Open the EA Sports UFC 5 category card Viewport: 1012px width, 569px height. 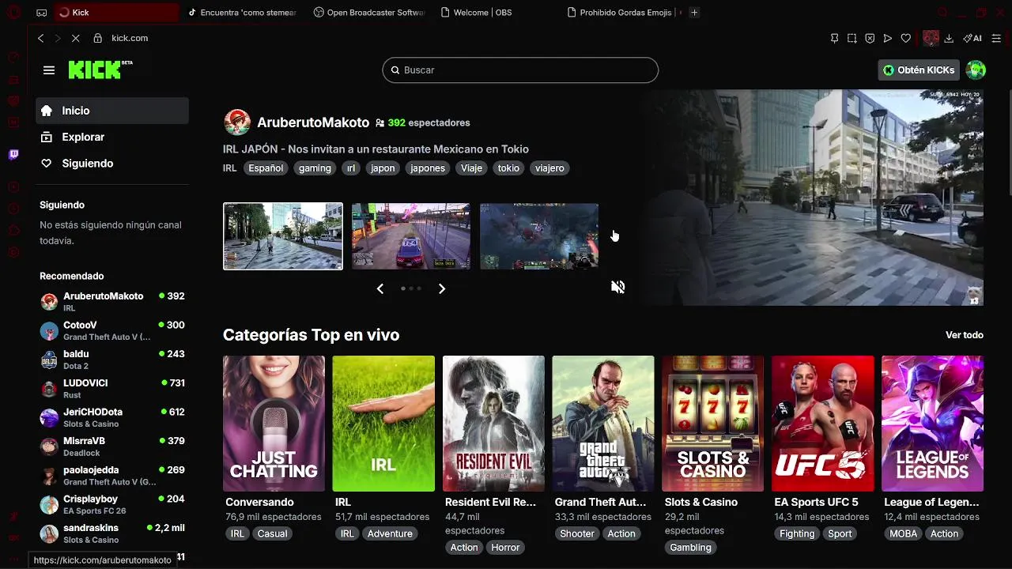click(x=823, y=424)
